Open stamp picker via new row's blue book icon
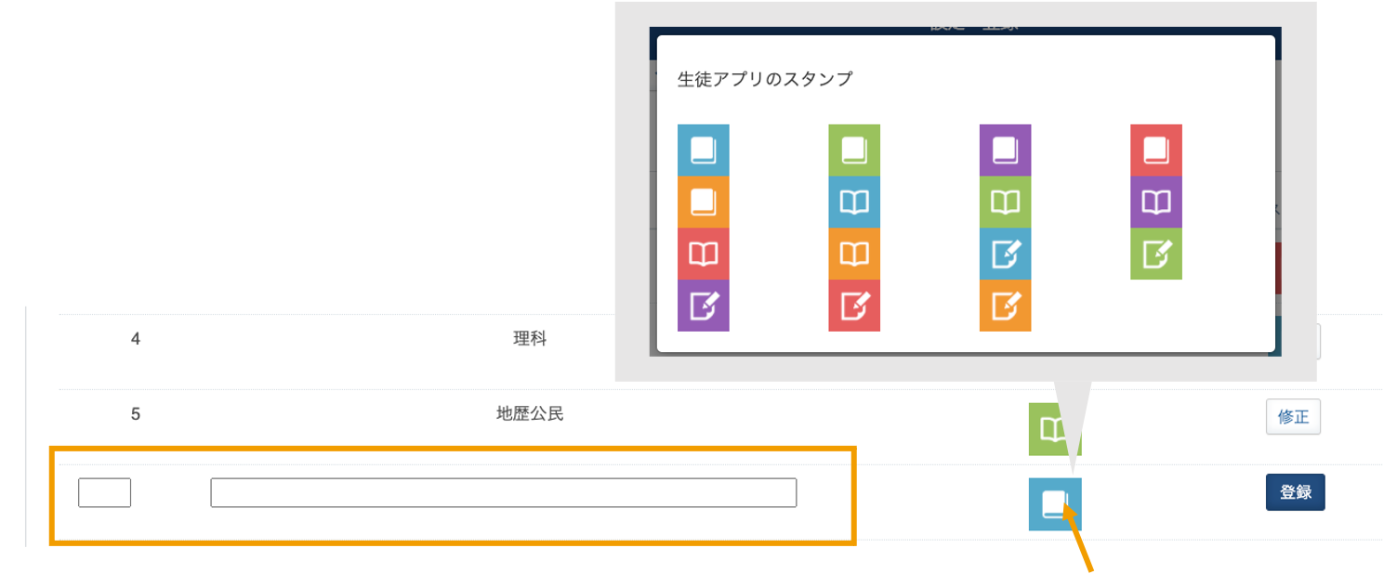Viewport: 1384px width, 574px height. pos(1055,504)
